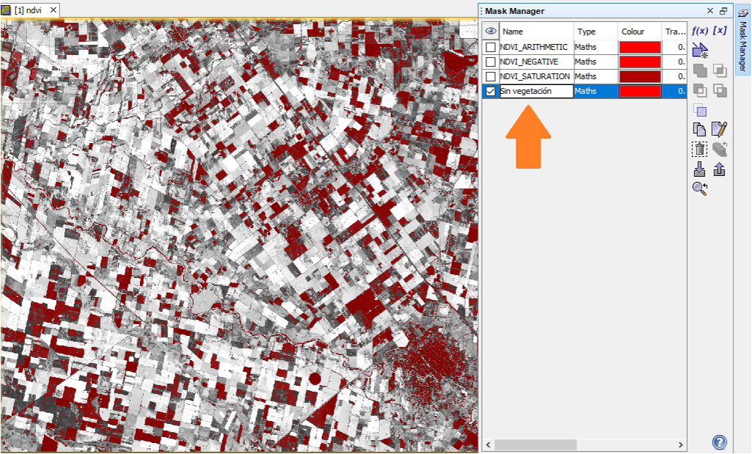Image resolution: width=752 pixels, height=454 pixels.
Task: Zoom to the selected mask
Action: pos(700,188)
